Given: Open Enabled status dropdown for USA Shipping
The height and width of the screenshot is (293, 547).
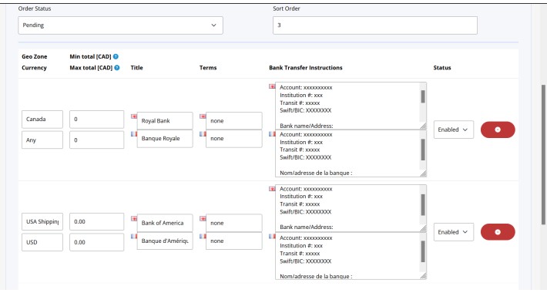Looking at the screenshot, I should 454,232.
